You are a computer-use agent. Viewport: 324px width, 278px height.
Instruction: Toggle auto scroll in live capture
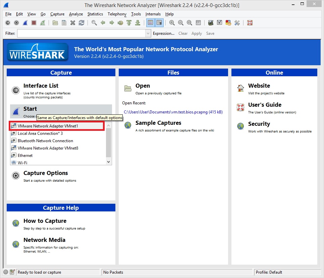pos(159,23)
